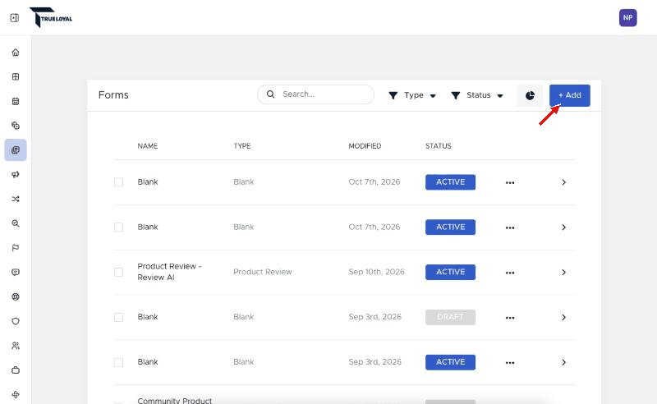Tick checkbox for first Oct 7th Blank form
Image resolution: width=657 pixels, height=404 pixels.
click(118, 182)
